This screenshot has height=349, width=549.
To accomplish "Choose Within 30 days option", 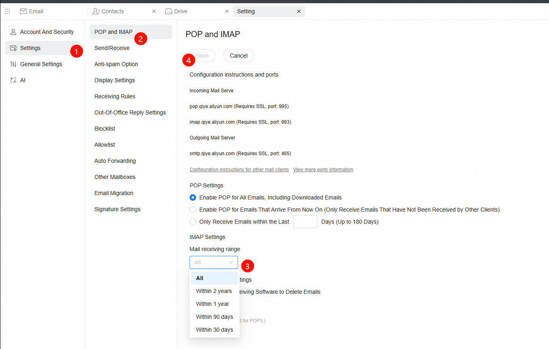I will coord(215,330).
